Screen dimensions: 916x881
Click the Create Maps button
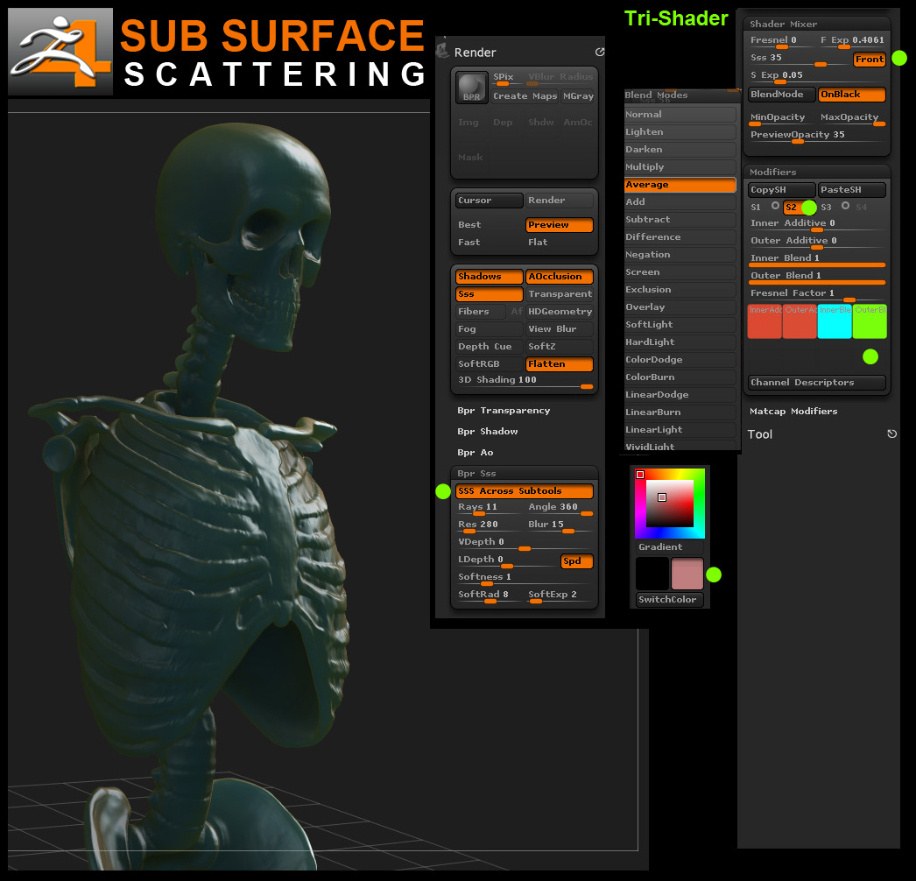coord(525,95)
